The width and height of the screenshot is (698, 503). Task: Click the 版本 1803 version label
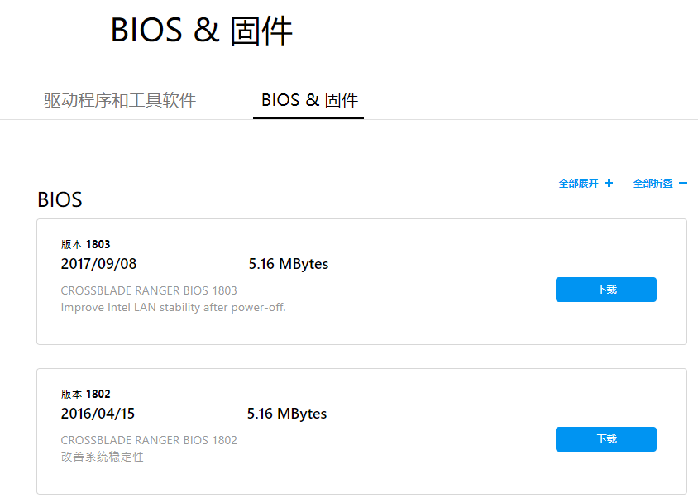point(79,243)
